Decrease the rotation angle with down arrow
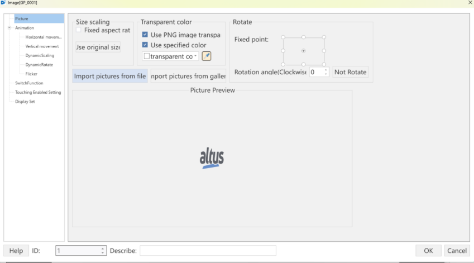 [326, 74]
